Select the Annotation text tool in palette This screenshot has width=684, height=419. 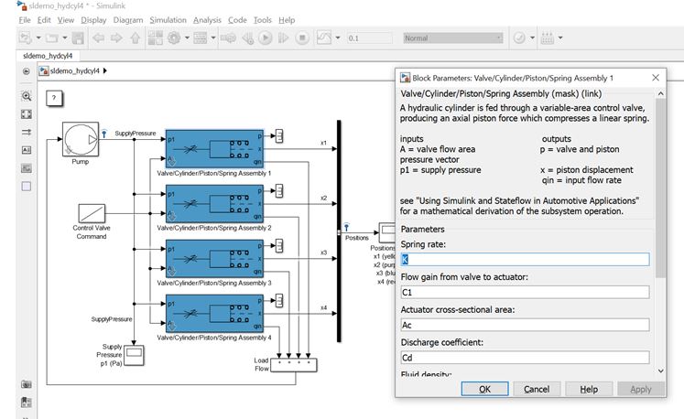tap(27, 150)
